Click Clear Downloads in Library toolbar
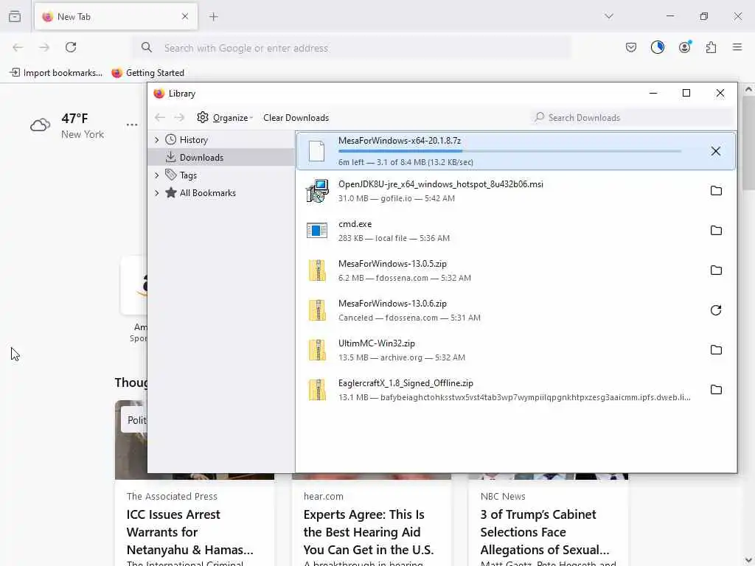This screenshot has width=755, height=566. pyautogui.click(x=296, y=118)
